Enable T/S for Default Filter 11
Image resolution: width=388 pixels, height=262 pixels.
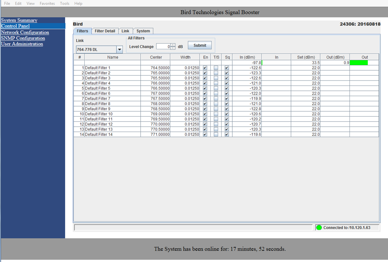point(216,119)
